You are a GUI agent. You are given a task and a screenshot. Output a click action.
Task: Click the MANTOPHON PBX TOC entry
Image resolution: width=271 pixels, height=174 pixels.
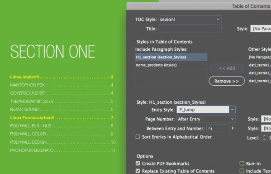pos(62,85)
